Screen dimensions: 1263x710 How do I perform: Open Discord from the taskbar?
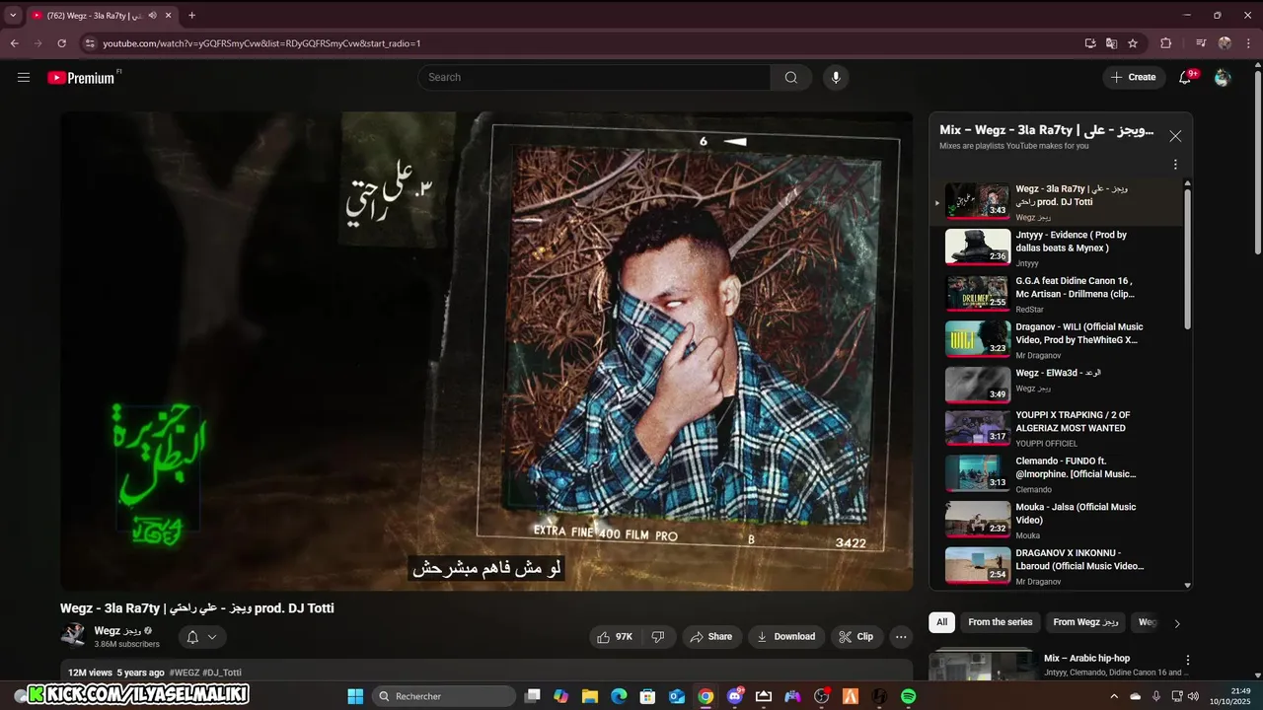pos(735,696)
